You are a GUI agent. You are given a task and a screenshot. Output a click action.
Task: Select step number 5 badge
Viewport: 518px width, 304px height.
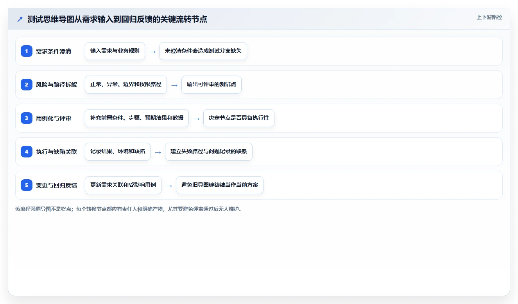pos(27,185)
